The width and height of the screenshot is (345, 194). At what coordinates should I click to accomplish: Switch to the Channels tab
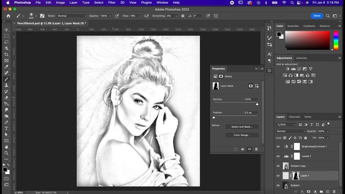point(294,117)
